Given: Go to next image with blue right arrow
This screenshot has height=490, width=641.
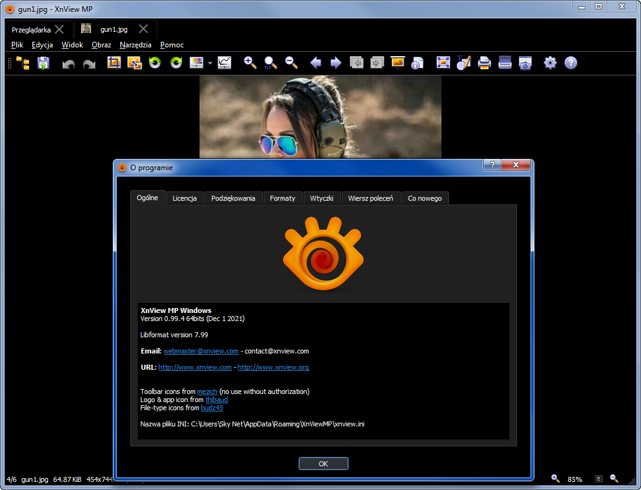Looking at the screenshot, I should coord(335,62).
